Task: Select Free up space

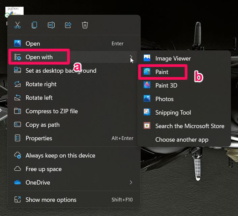Action: click(74, 169)
